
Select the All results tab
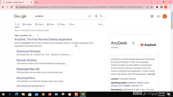(17, 24)
